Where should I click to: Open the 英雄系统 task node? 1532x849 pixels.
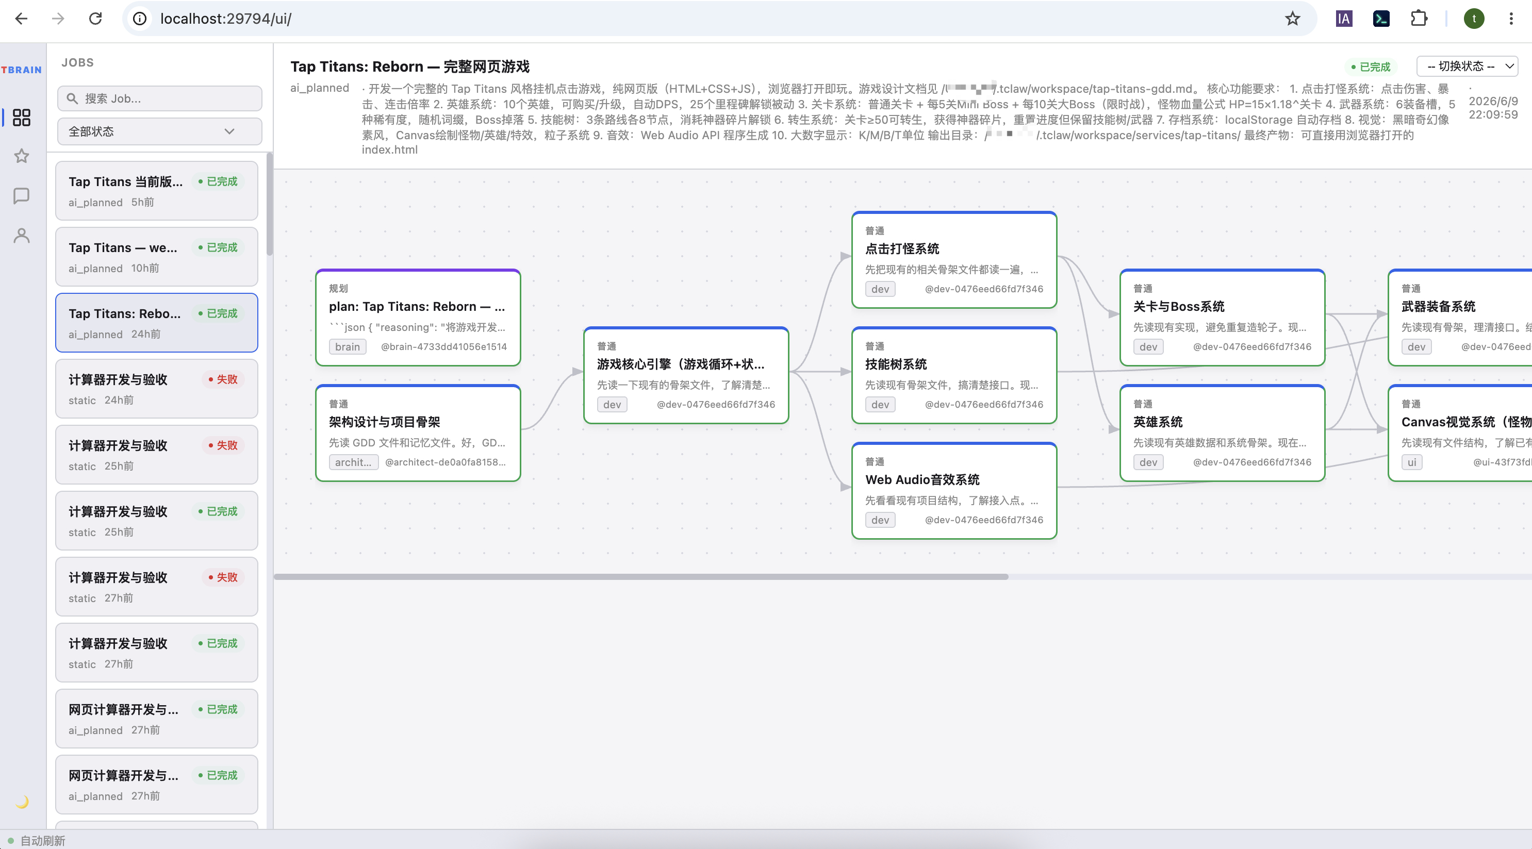tap(1222, 433)
